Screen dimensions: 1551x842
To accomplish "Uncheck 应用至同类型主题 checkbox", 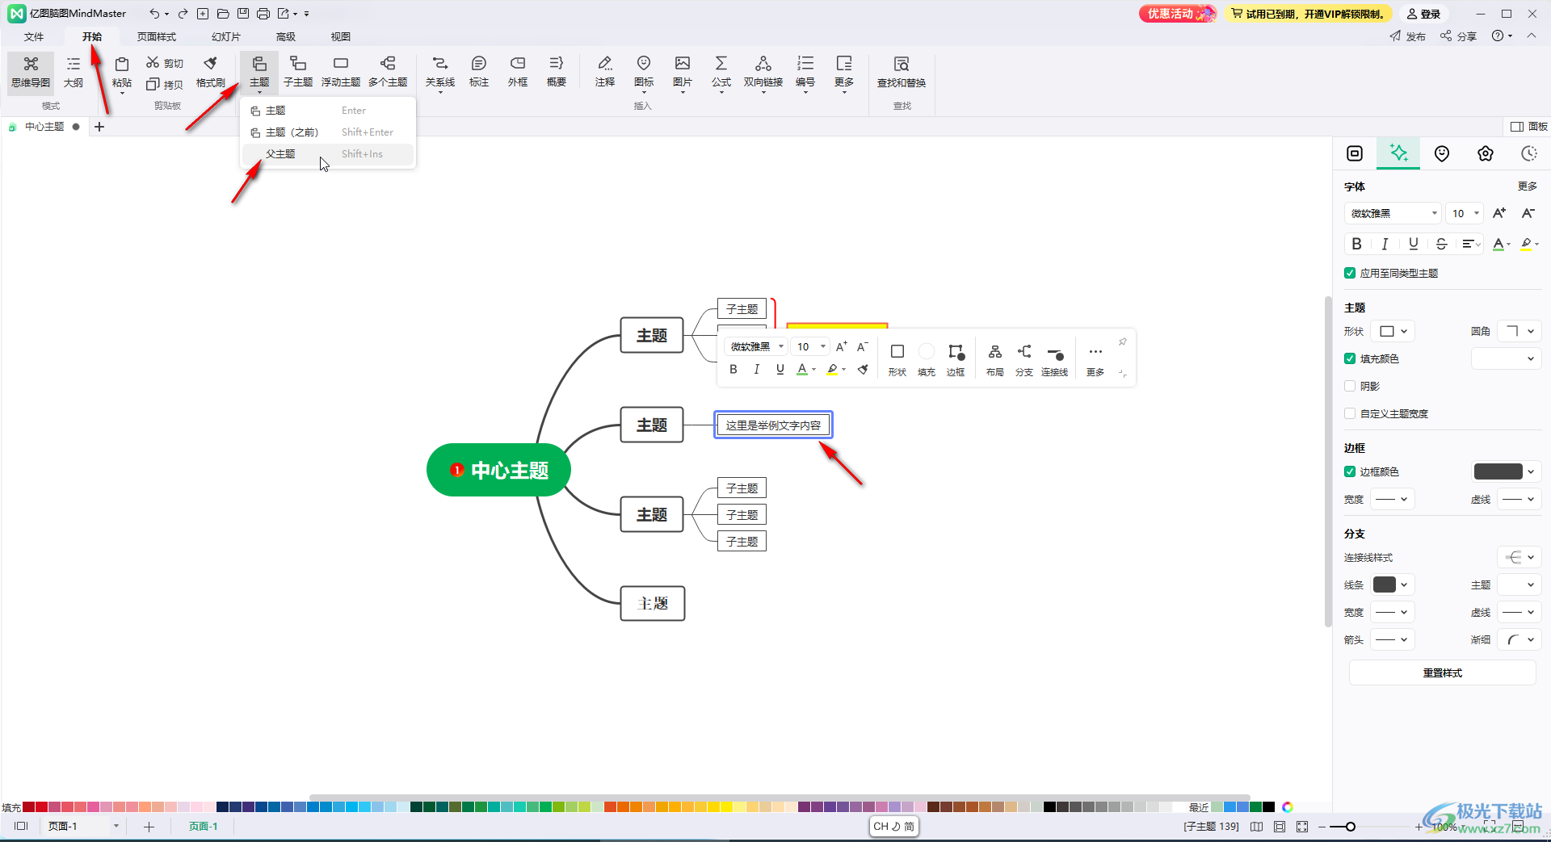I will [1350, 273].
